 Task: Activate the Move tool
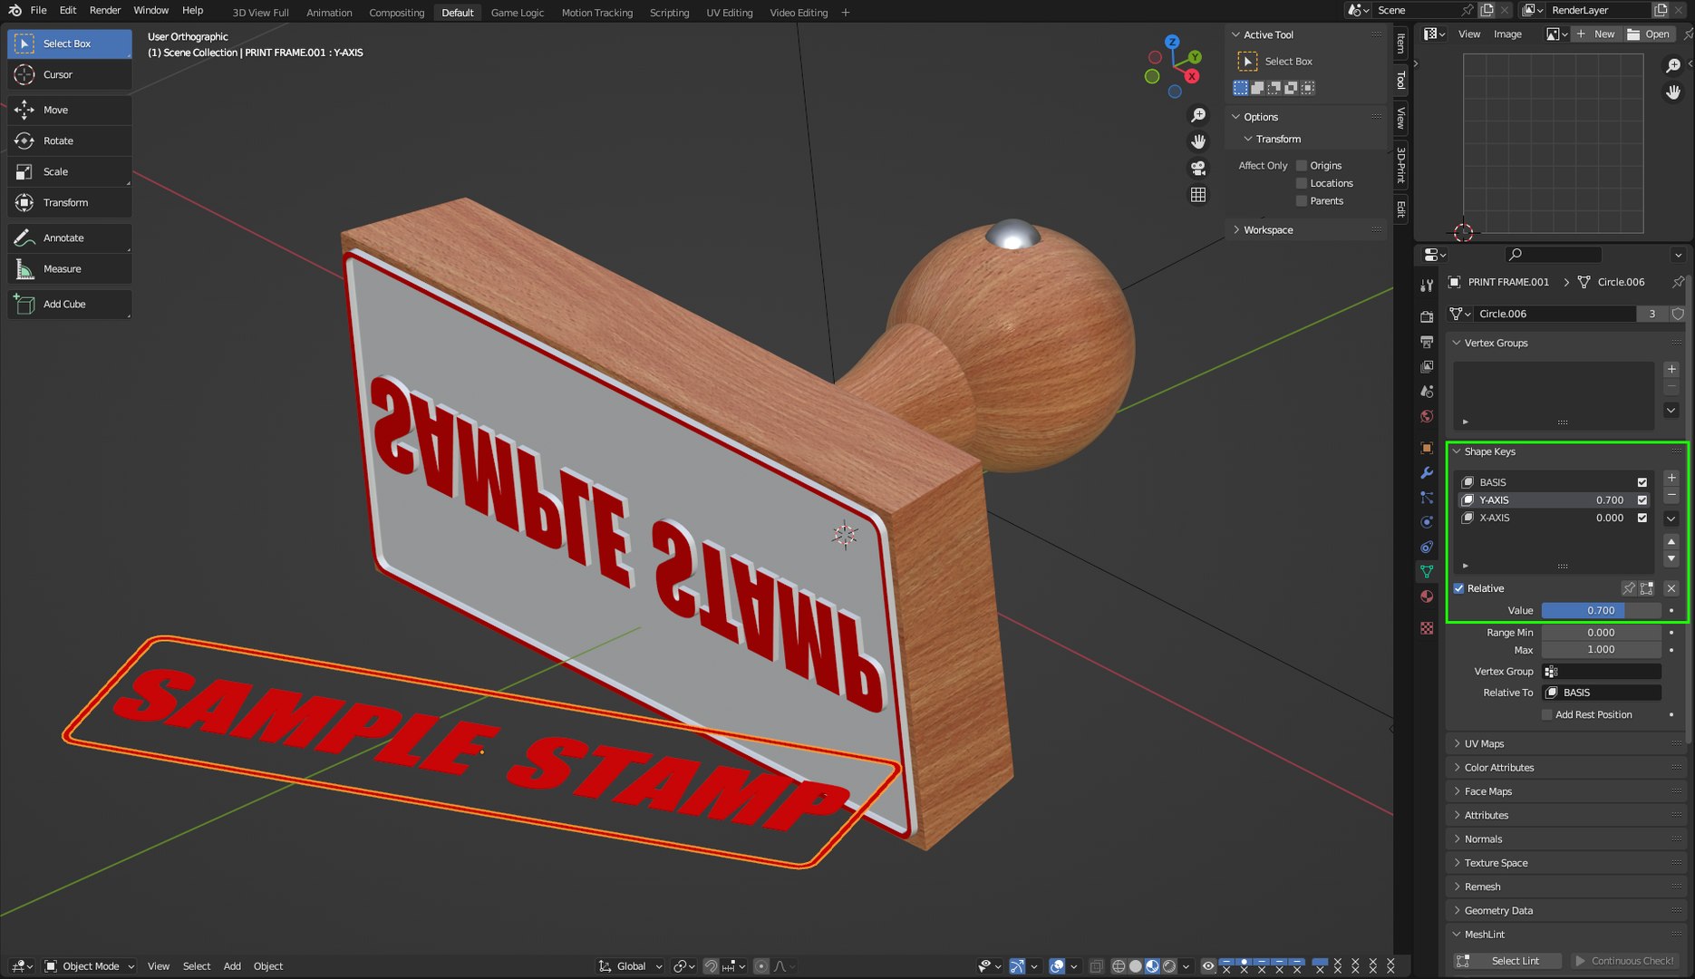(x=70, y=110)
